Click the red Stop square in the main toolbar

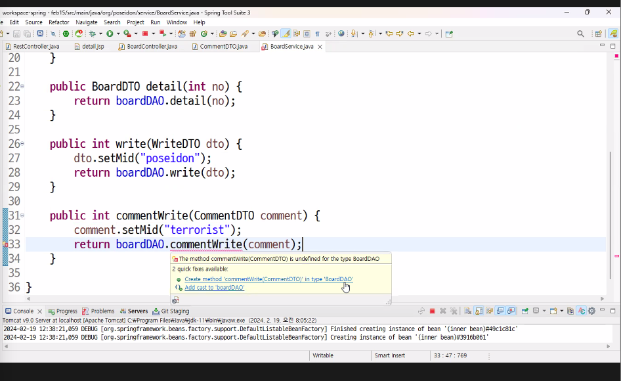pyautogui.click(x=145, y=34)
